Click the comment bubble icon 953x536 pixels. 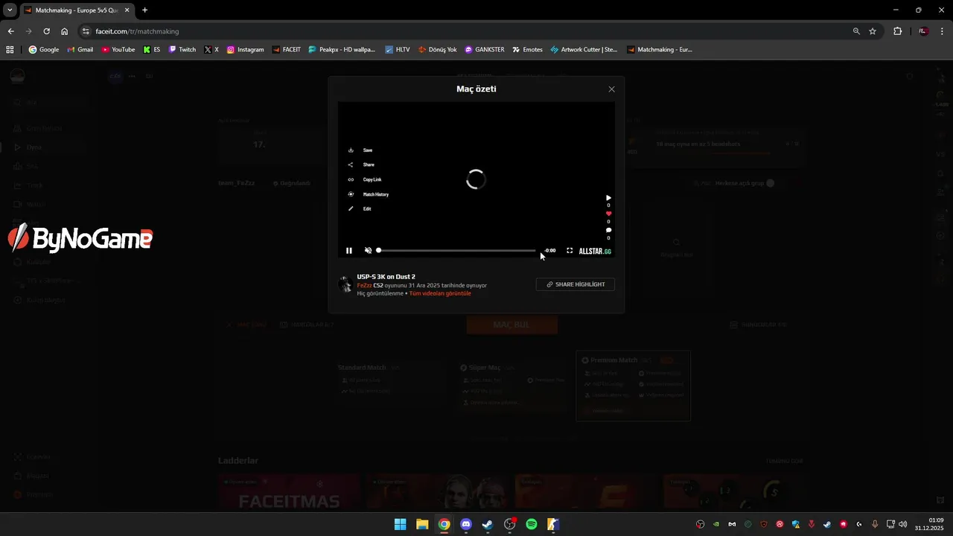click(608, 230)
